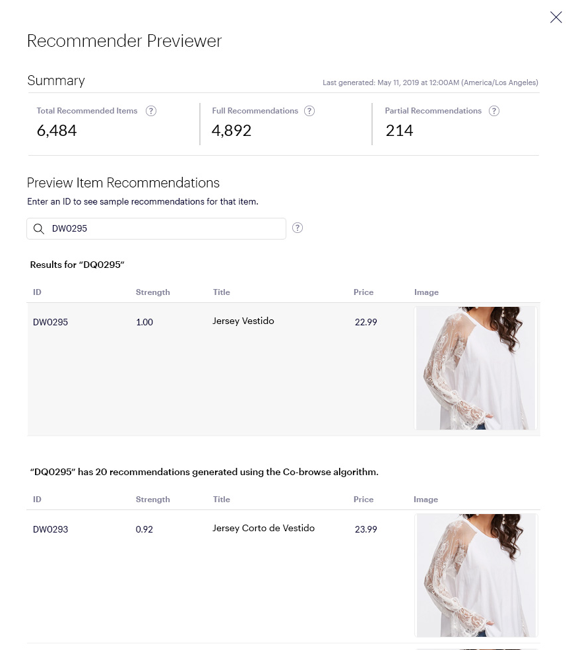Click Price column header in results table
The width and height of the screenshot is (570, 650).
tap(363, 292)
